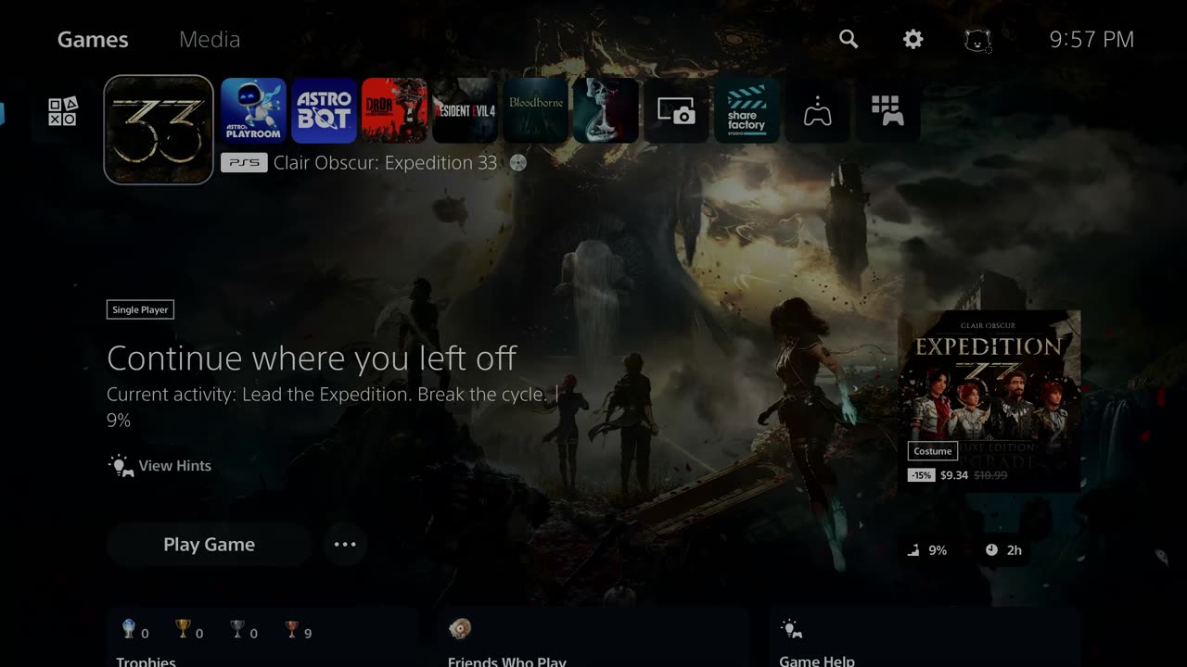Select the skull artwork game tile
This screenshot has height=667, width=1187.
pyautogui.click(x=606, y=110)
